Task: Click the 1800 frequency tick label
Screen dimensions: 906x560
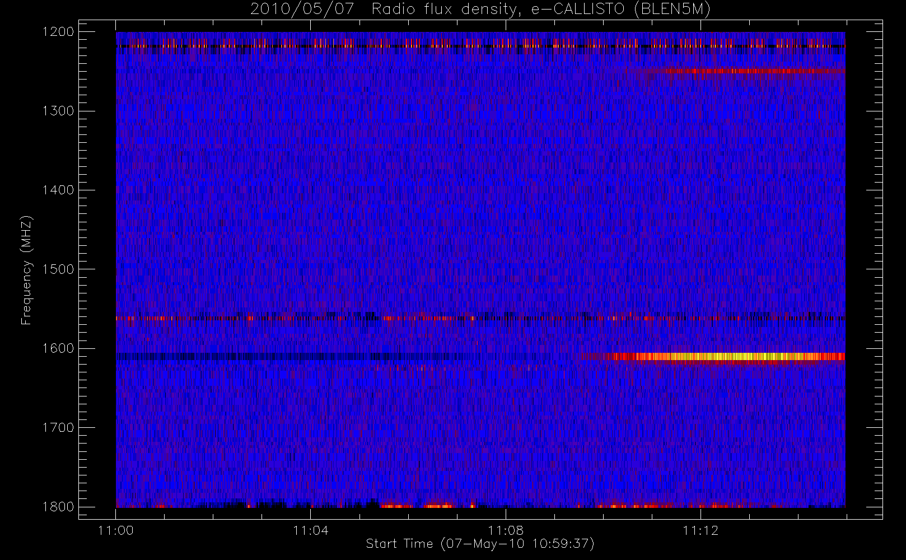Action: pyautogui.click(x=58, y=507)
